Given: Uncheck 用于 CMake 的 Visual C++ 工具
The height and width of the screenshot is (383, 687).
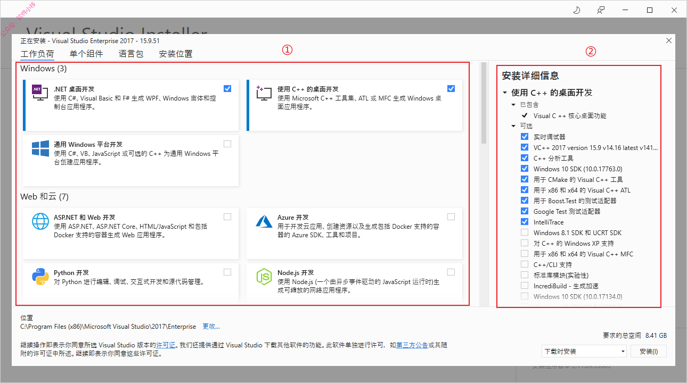Looking at the screenshot, I should 525,179.
